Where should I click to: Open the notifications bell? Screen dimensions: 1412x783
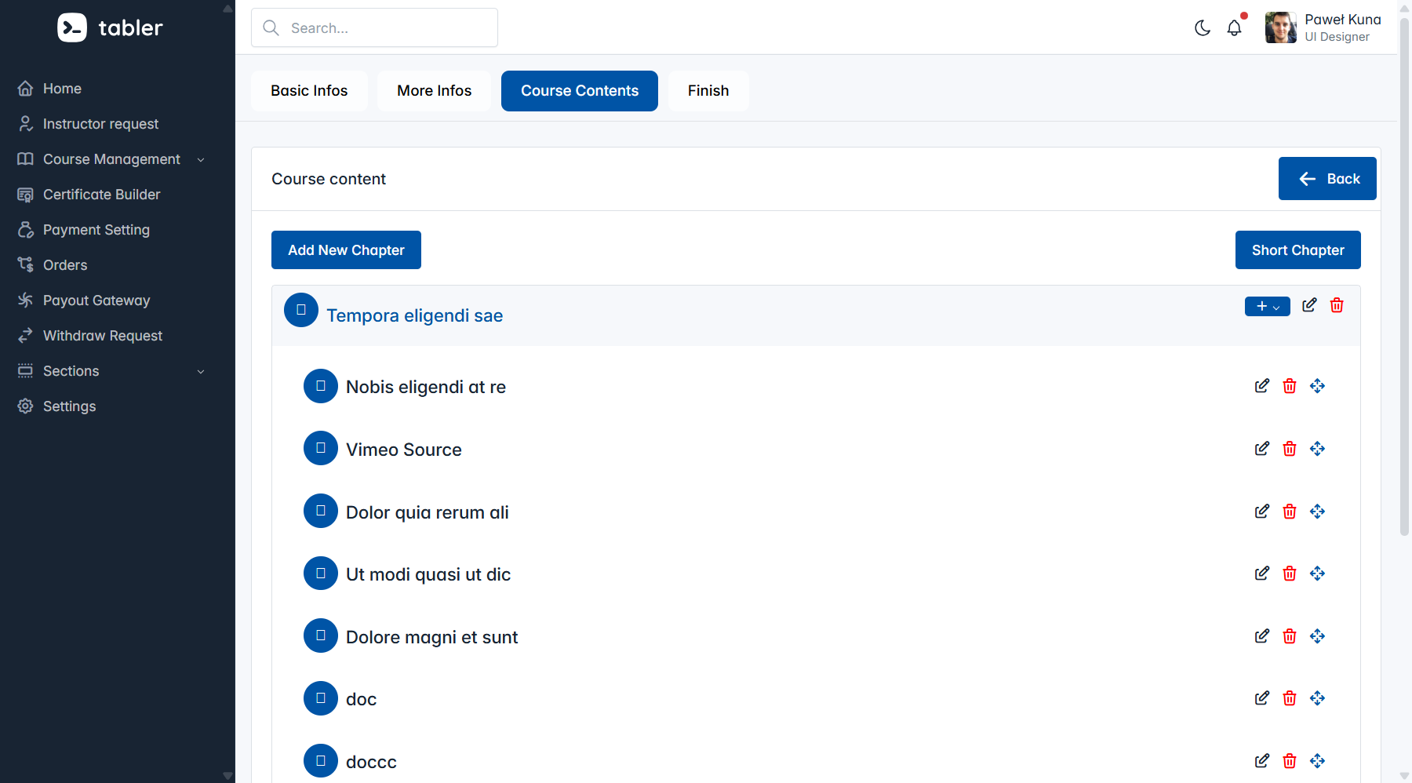tap(1234, 28)
